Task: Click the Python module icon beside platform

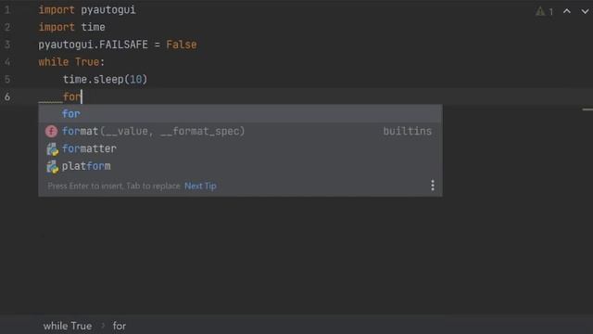Action: tap(52, 167)
